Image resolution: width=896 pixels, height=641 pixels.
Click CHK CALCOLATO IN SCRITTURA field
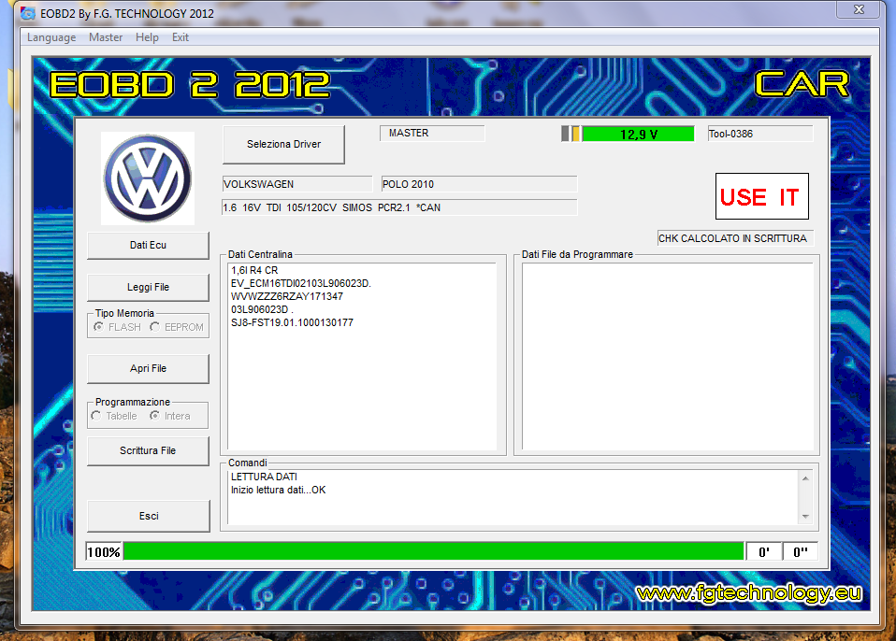[735, 238]
